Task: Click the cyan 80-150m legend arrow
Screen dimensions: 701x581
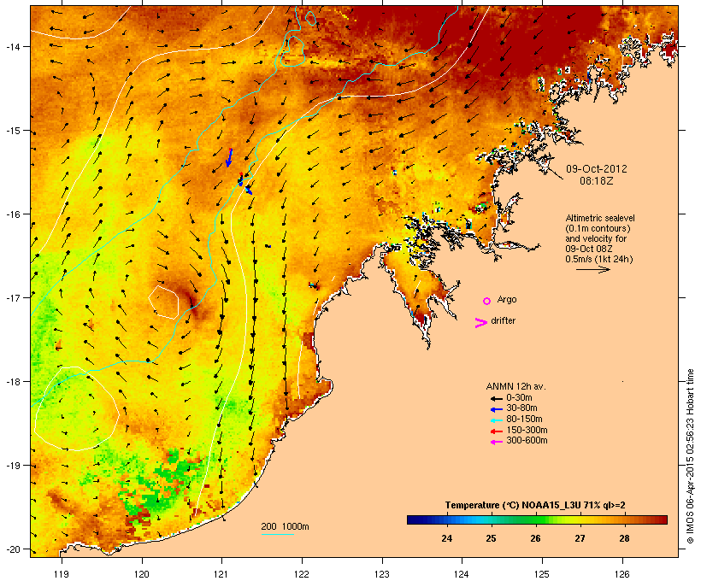Action: tap(496, 420)
